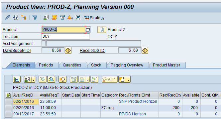Click the expand all down-arrow icon
The image size is (221, 119).
43,79
